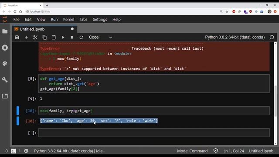279x157 pixels.
Task: Open the Tabs sidebar panel icon
Action: pos(5,96)
